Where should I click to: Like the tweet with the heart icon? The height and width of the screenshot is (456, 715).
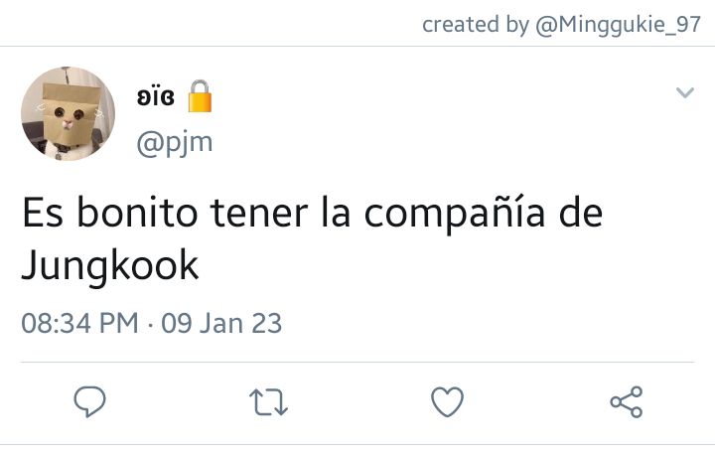point(447,401)
